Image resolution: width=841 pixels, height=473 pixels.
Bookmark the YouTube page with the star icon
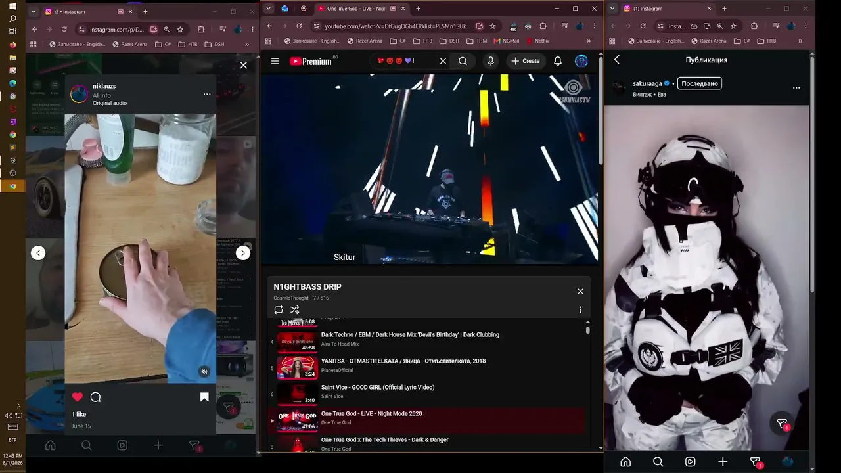pyautogui.click(x=493, y=26)
